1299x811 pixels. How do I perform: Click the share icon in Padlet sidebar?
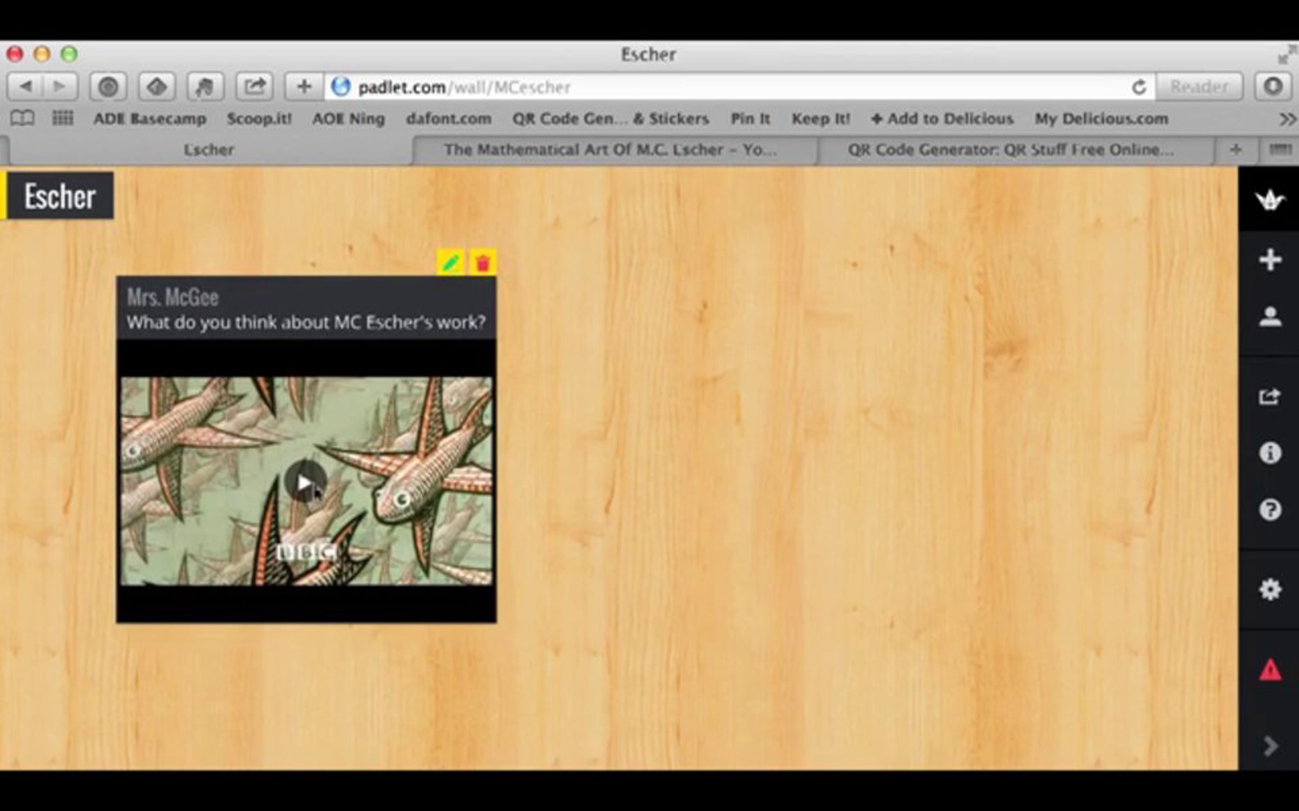[1270, 397]
